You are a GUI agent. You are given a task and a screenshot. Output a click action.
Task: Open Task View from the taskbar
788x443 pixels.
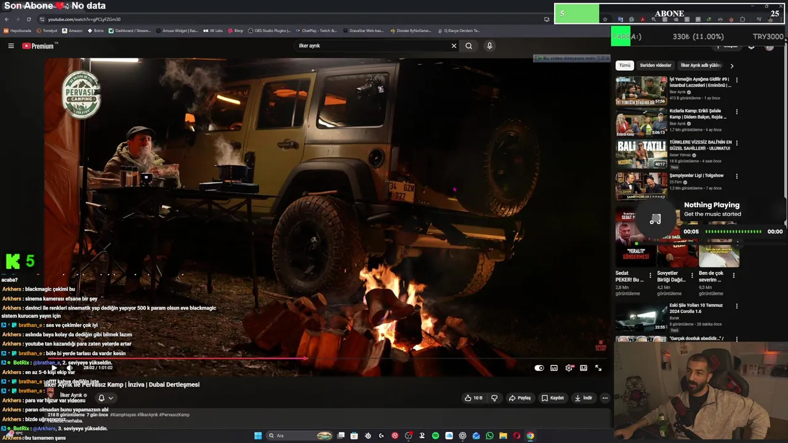pyautogui.click(x=340, y=436)
